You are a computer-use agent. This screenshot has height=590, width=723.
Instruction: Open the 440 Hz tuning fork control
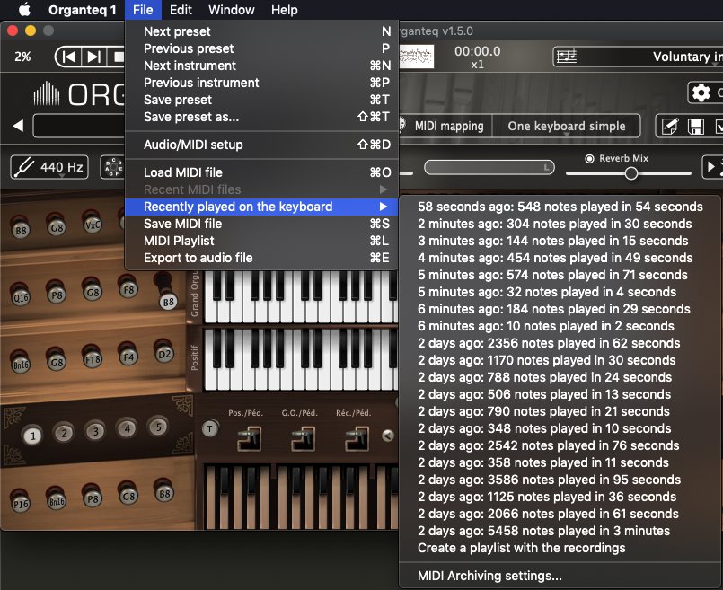(x=49, y=167)
